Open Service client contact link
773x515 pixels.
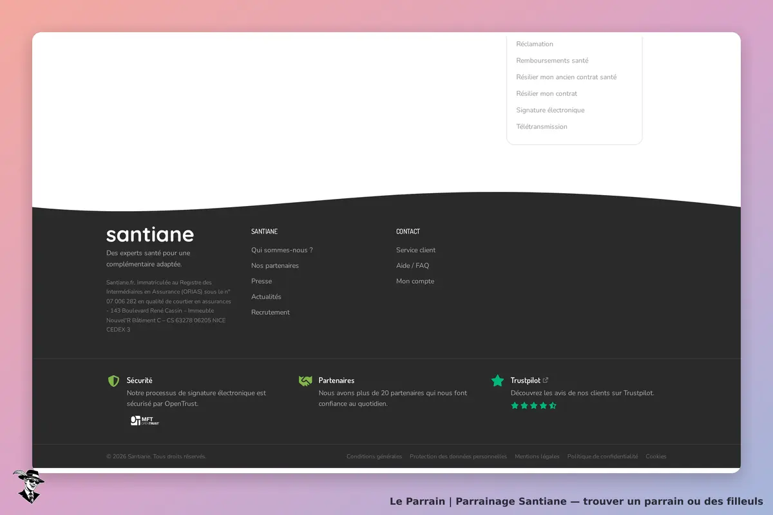[x=415, y=250]
